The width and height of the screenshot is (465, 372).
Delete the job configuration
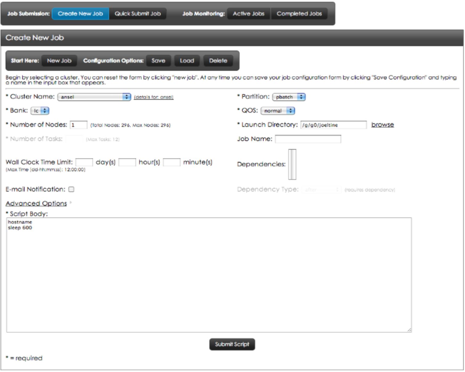coord(218,61)
